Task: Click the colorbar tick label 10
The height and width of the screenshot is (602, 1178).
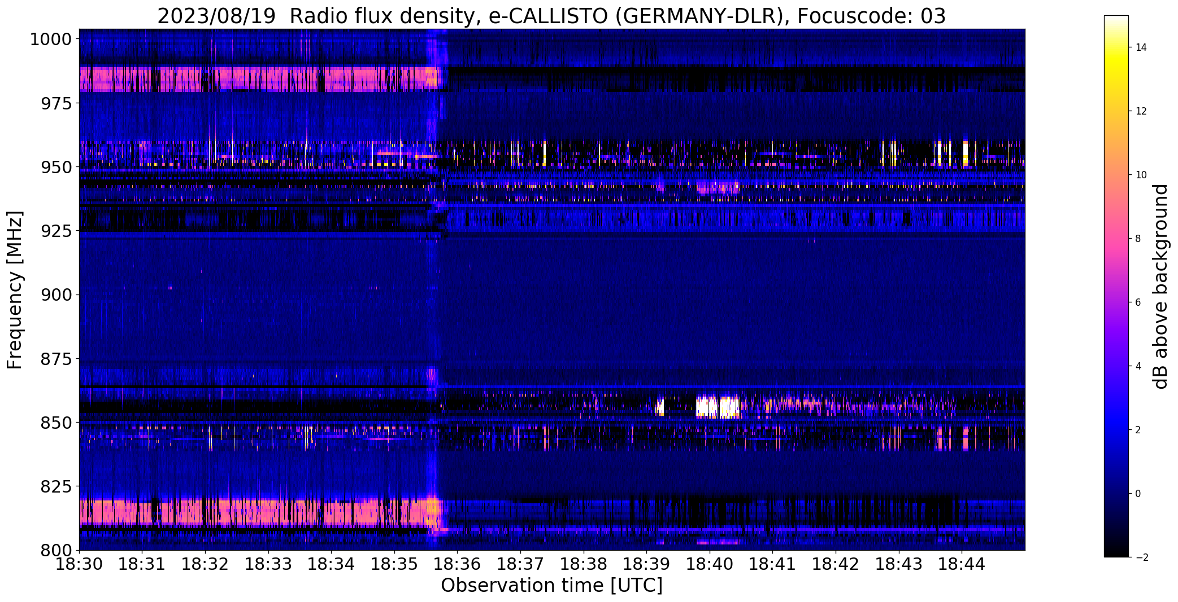Action: [1141, 175]
